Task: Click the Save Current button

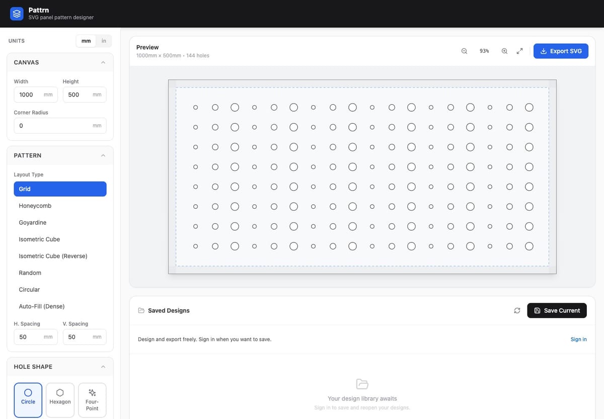Action: (x=557, y=310)
